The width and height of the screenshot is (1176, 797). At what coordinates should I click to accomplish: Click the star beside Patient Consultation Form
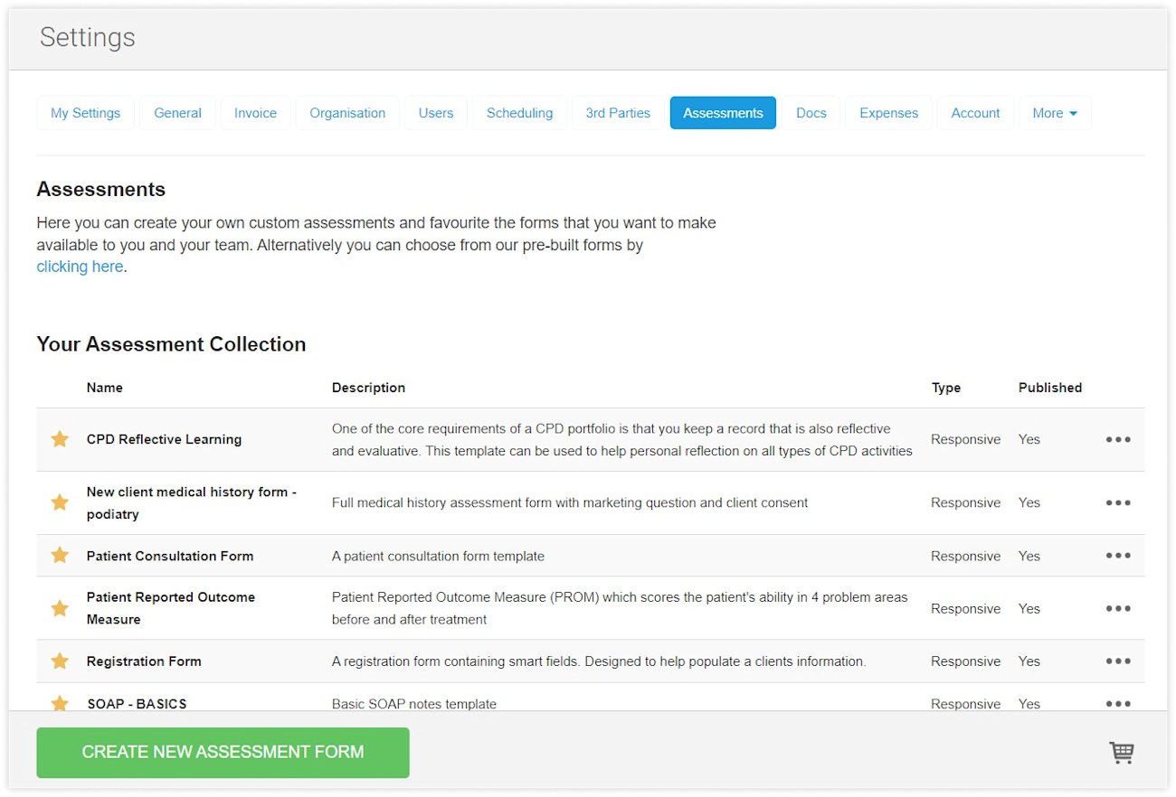pyautogui.click(x=60, y=555)
